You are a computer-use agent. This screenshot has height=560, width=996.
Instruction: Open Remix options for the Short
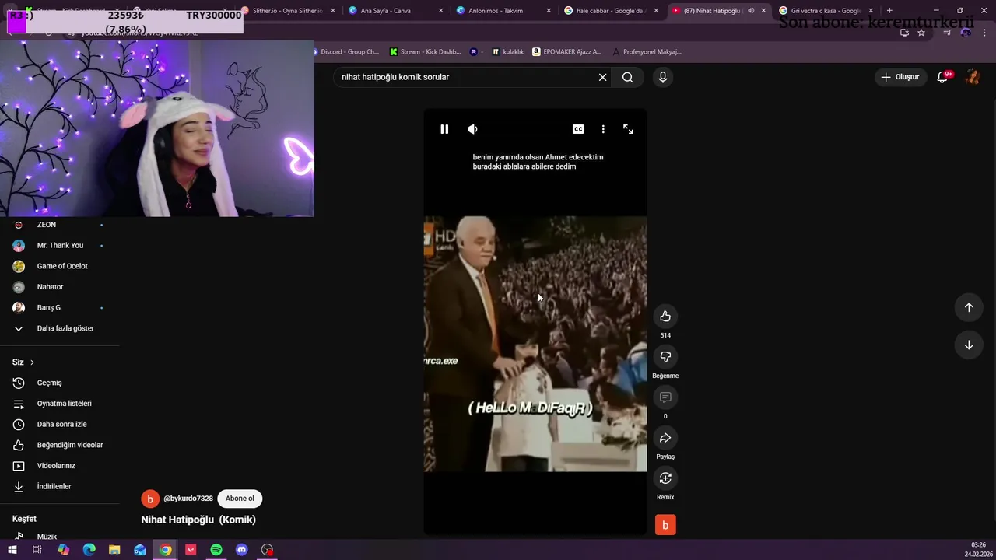(665, 478)
